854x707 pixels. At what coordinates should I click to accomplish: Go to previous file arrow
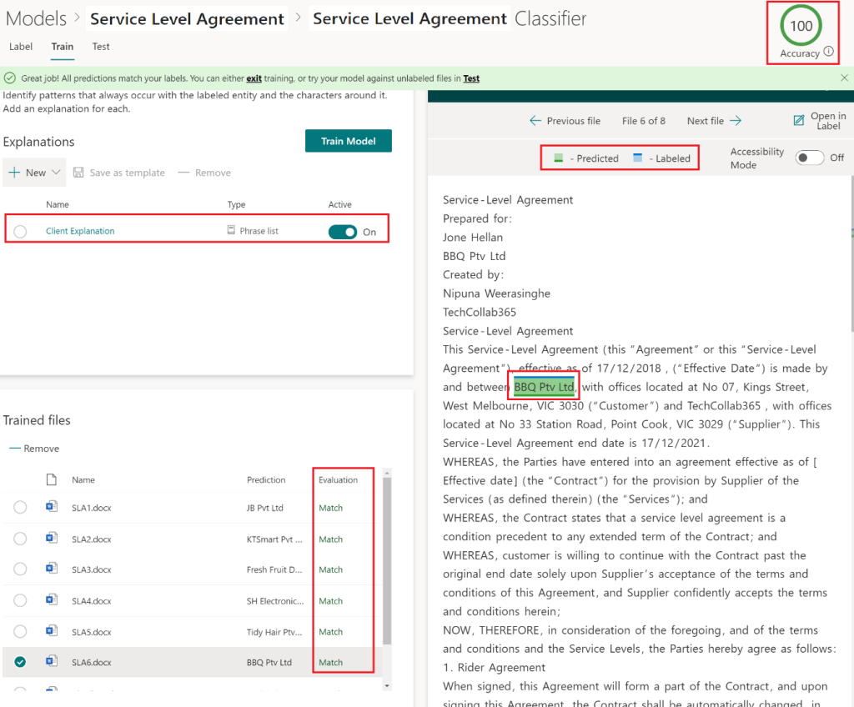[x=535, y=121]
